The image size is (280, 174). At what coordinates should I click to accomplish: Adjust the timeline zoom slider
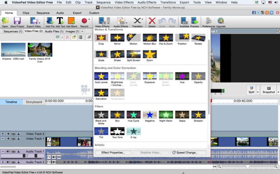[x=247, y=167]
